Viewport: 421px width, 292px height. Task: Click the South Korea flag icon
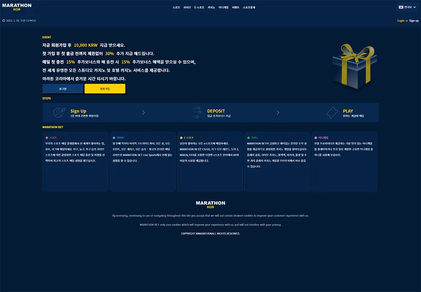pyautogui.click(x=401, y=7)
